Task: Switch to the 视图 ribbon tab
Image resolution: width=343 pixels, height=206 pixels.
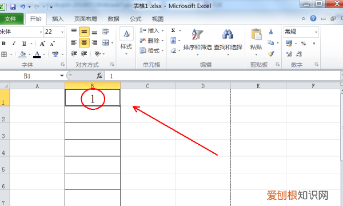Action: point(158,19)
